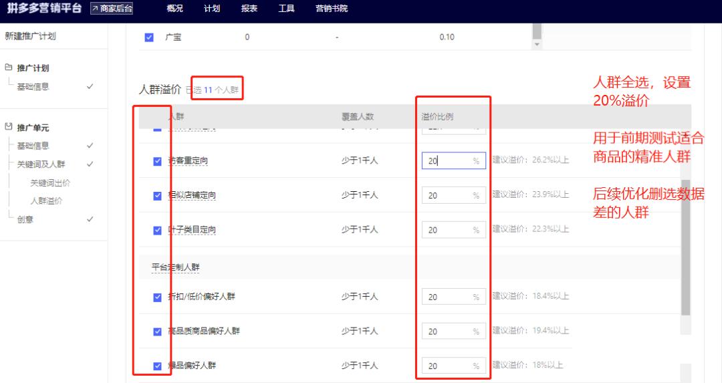
Task: Collapse the 推广单元 tree section
Action: [33, 127]
